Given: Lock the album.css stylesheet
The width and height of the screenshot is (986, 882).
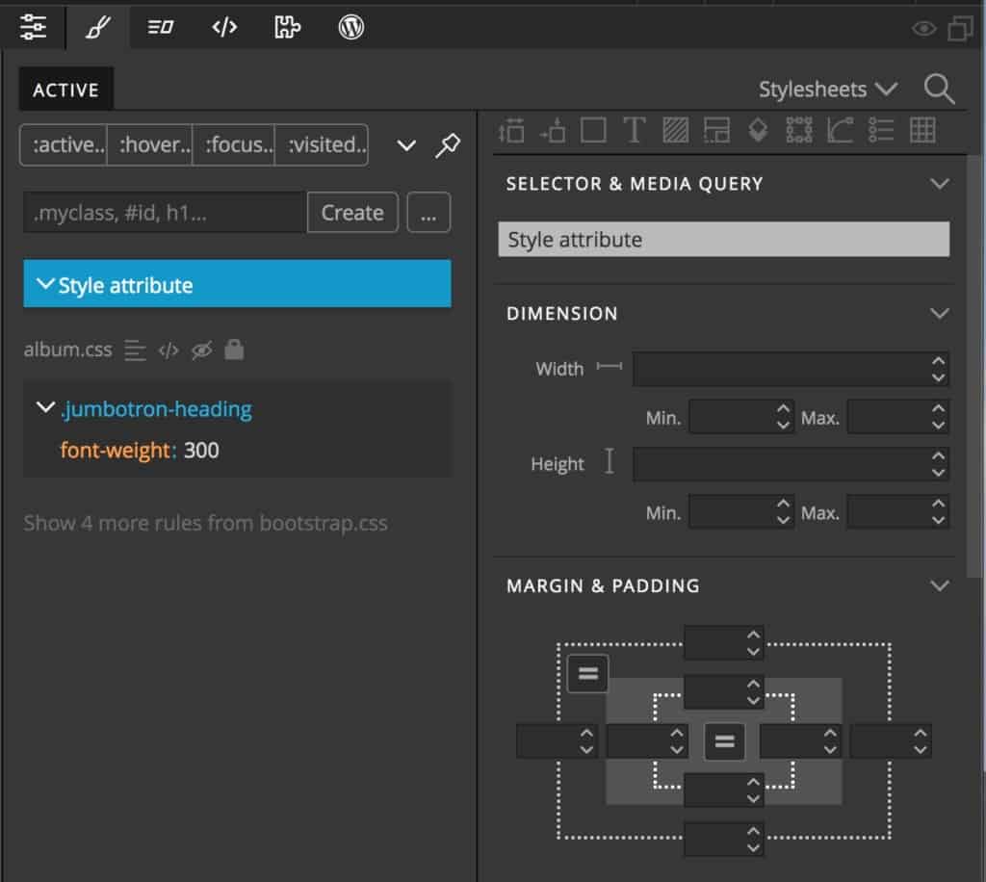Looking at the screenshot, I should coord(234,350).
